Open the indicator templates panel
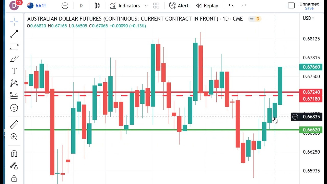The height and width of the screenshot is (184, 327). pyautogui.click(x=156, y=5)
